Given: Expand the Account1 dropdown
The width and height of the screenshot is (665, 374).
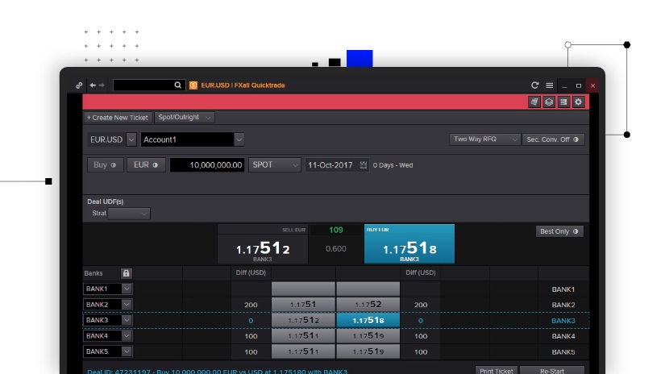Looking at the screenshot, I should click(239, 139).
